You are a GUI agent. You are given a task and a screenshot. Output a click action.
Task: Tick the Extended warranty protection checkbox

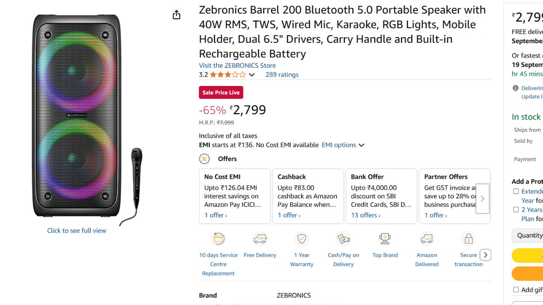pos(516,191)
